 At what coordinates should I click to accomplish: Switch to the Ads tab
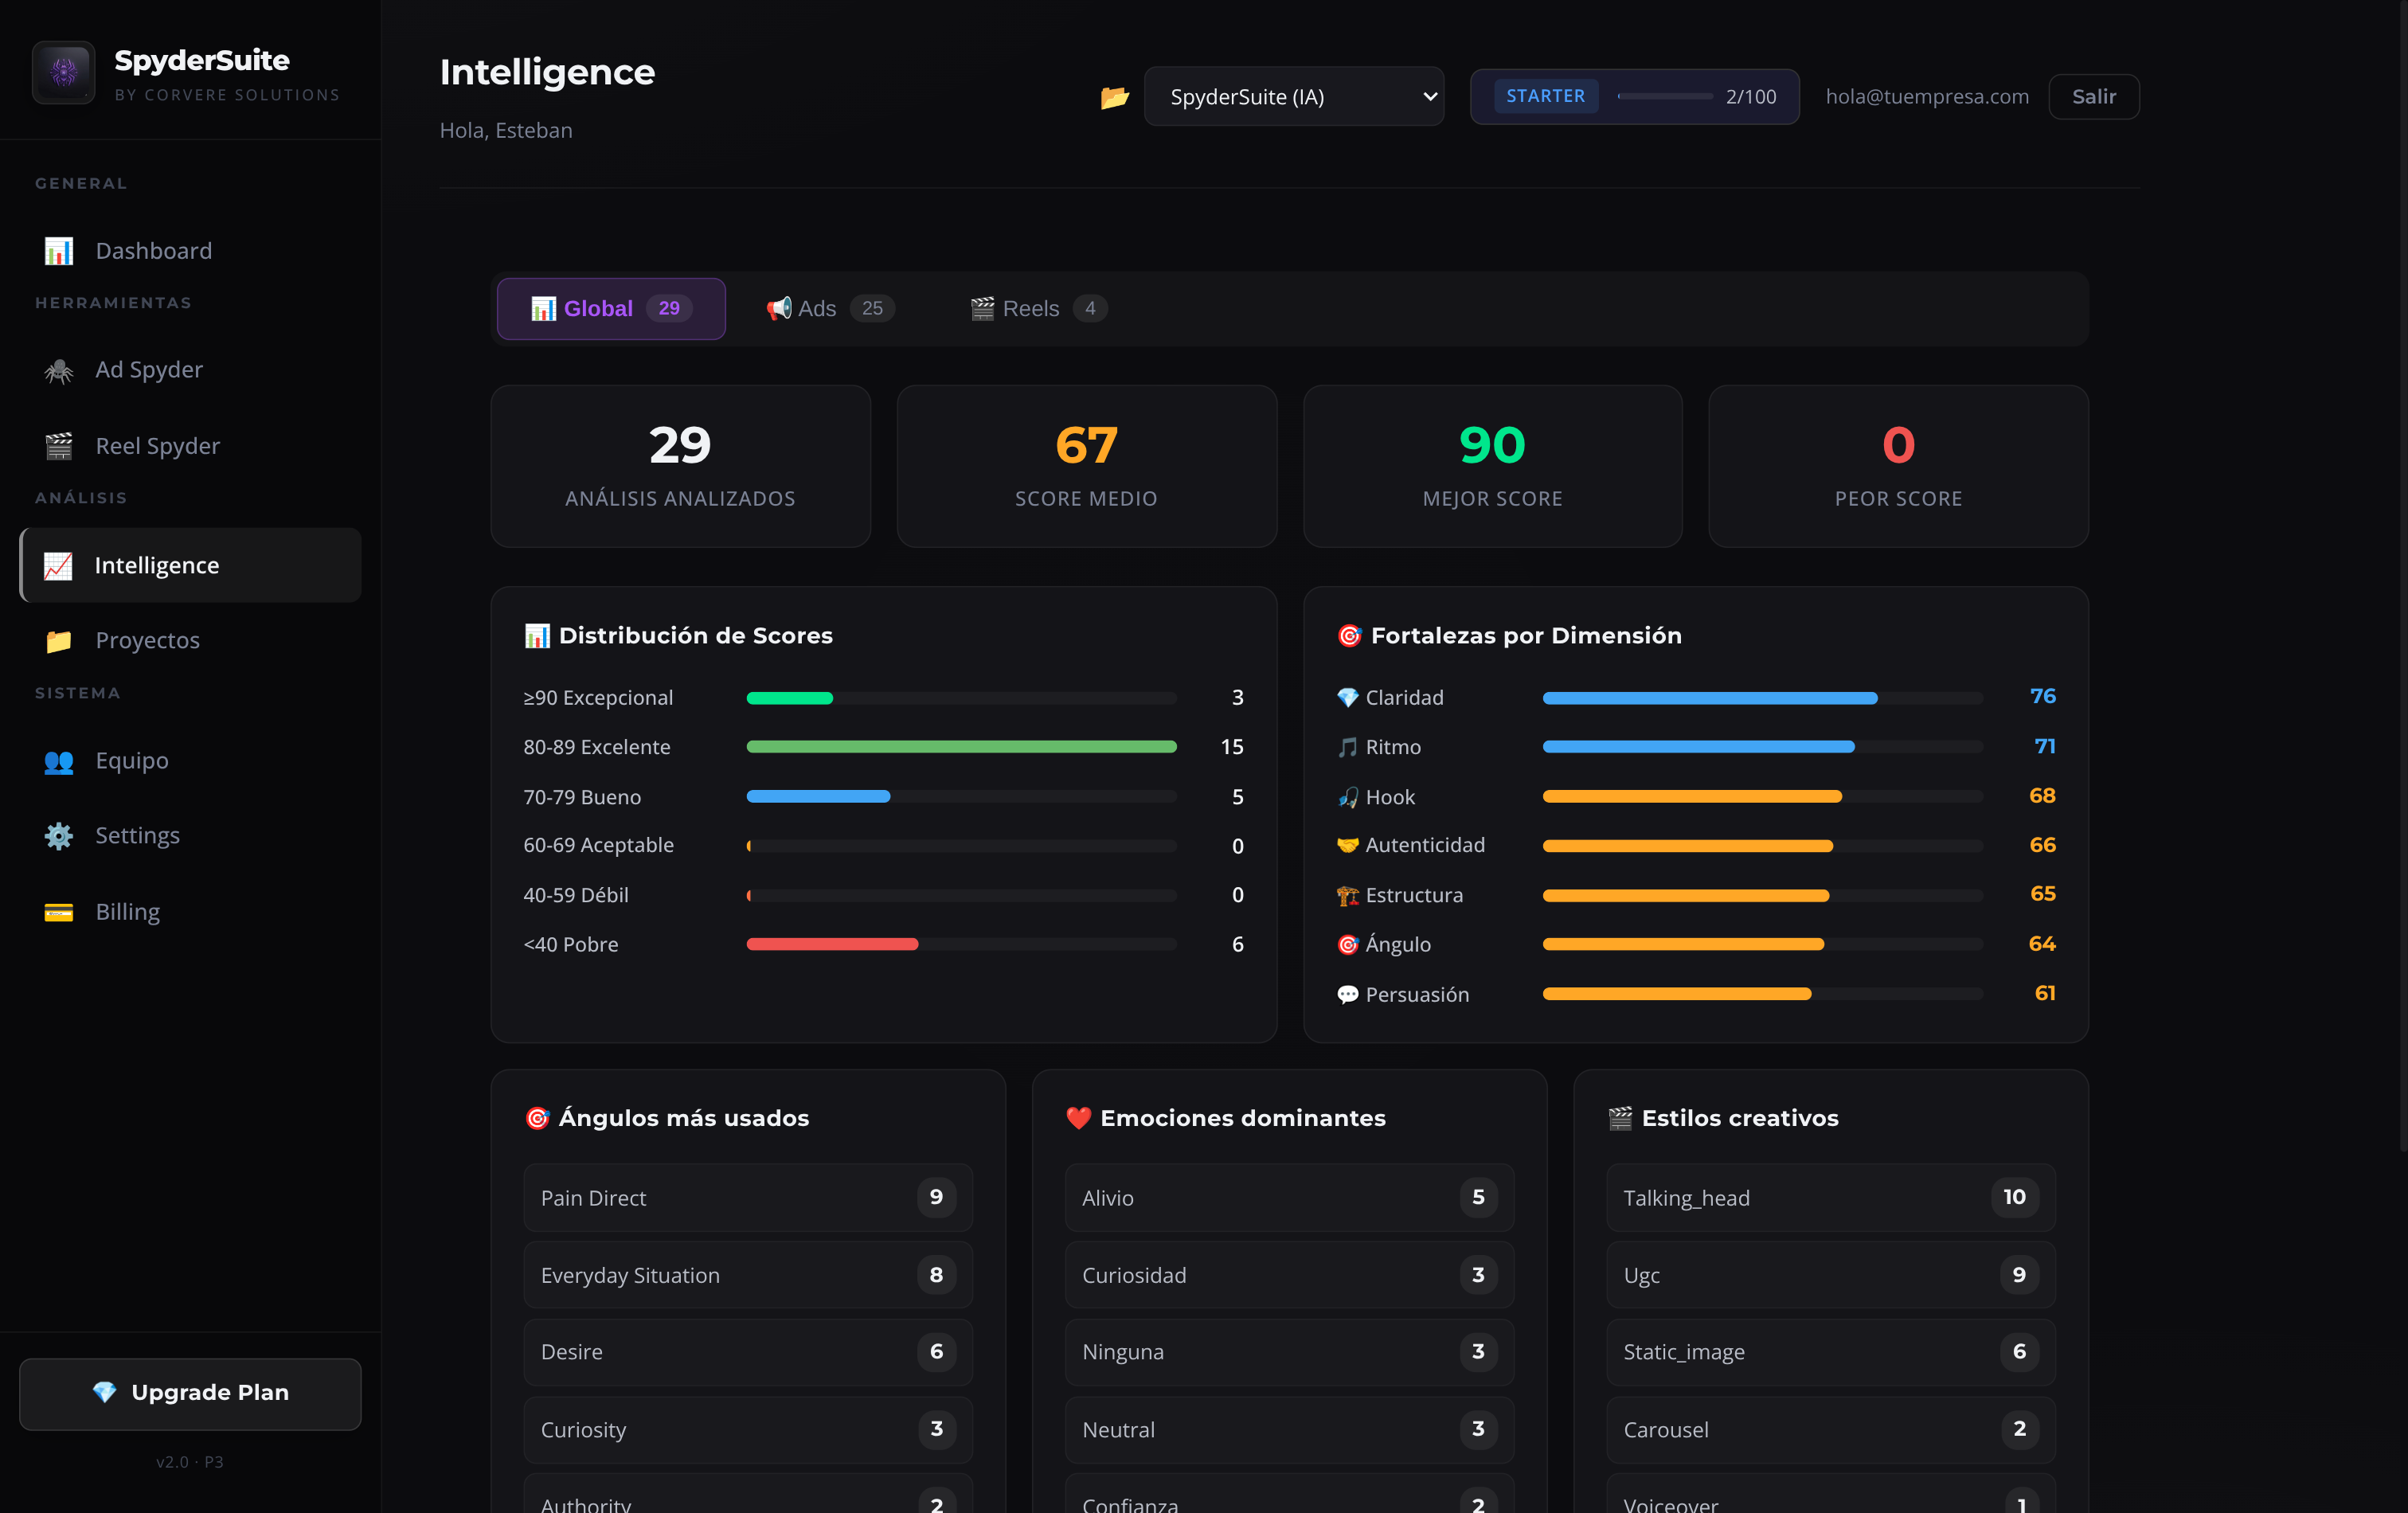pyautogui.click(x=830, y=309)
